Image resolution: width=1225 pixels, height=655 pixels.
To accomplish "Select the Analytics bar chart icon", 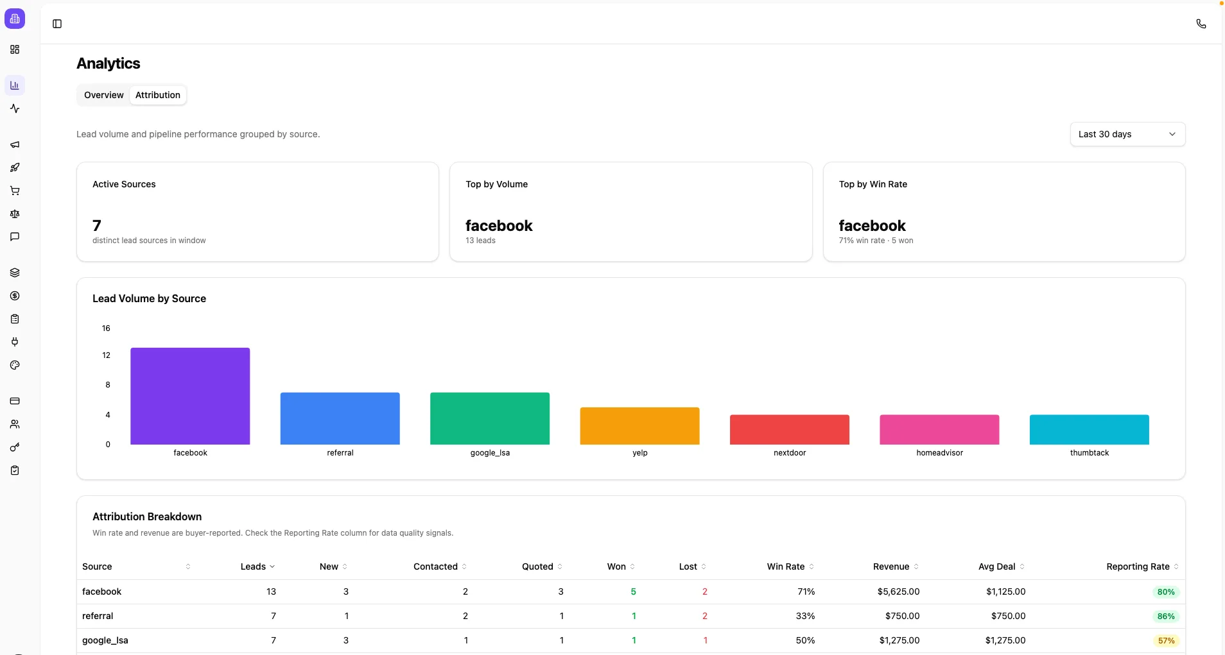I will [x=14, y=85].
